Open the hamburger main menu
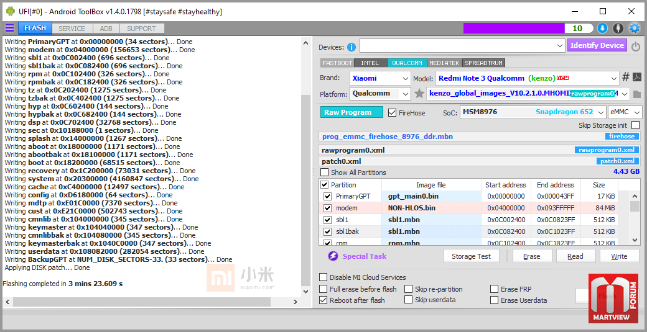Image resolution: width=647 pixels, height=332 pixels. tap(9, 28)
